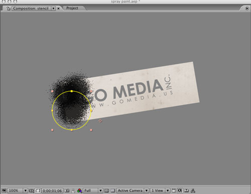Toggle the Region of Interest button
This screenshot has height=194, width=251.
click(x=106, y=190)
